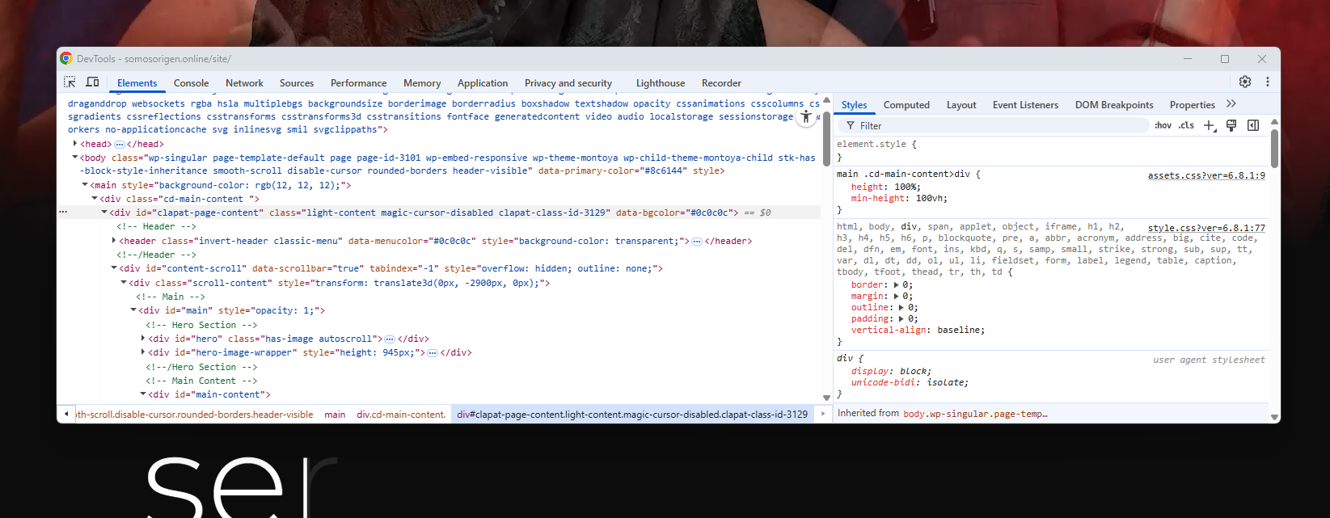The height and width of the screenshot is (518, 1330).
Task: Switch to the Computed sidebar tab
Action: [906, 105]
